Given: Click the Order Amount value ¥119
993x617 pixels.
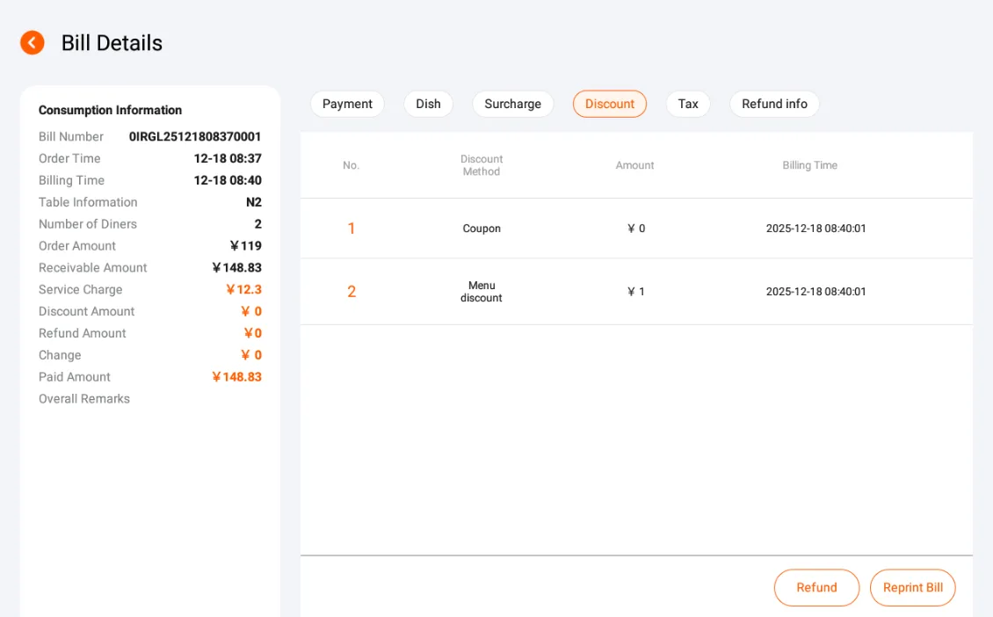Looking at the screenshot, I should pyautogui.click(x=246, y=246).
